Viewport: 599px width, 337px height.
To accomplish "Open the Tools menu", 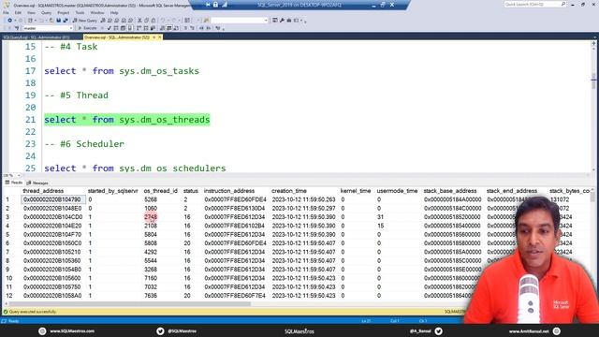I will (80, 12).
